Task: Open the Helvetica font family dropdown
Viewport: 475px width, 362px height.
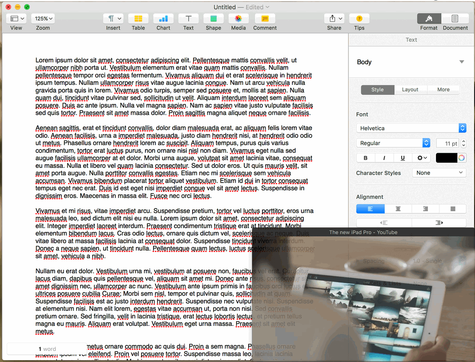Action: pos(411,128)
